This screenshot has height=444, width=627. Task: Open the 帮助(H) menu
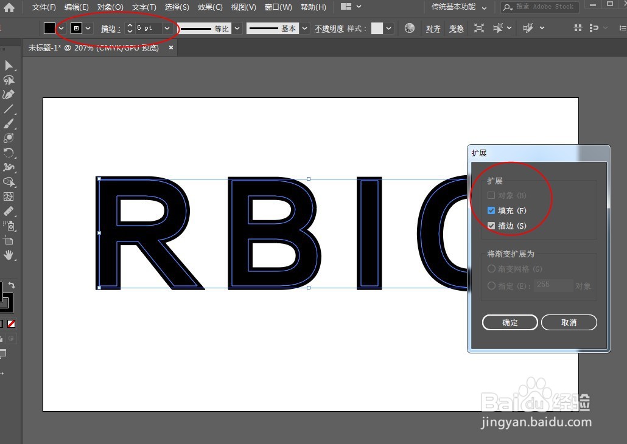[x=313, y=7]
